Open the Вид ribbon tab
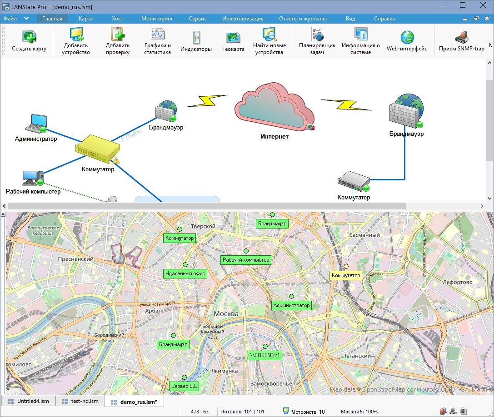This screenshot has height=417, width=494. (x=350, y=19)
